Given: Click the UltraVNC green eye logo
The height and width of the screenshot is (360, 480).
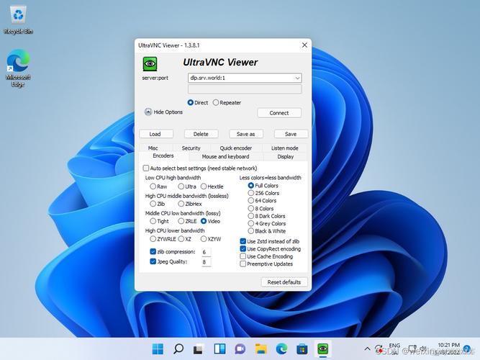Looking at the screenshot, I should tap(150, 64).
